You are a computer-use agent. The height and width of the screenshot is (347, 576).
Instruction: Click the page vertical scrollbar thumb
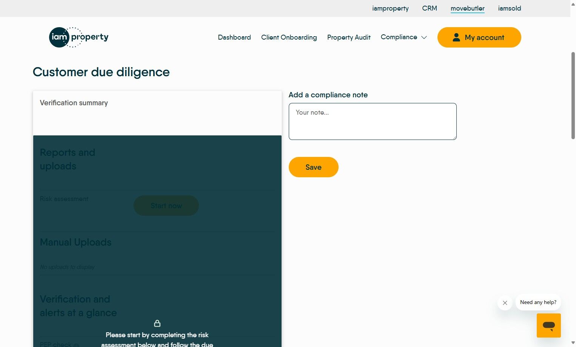pos(573,96)
